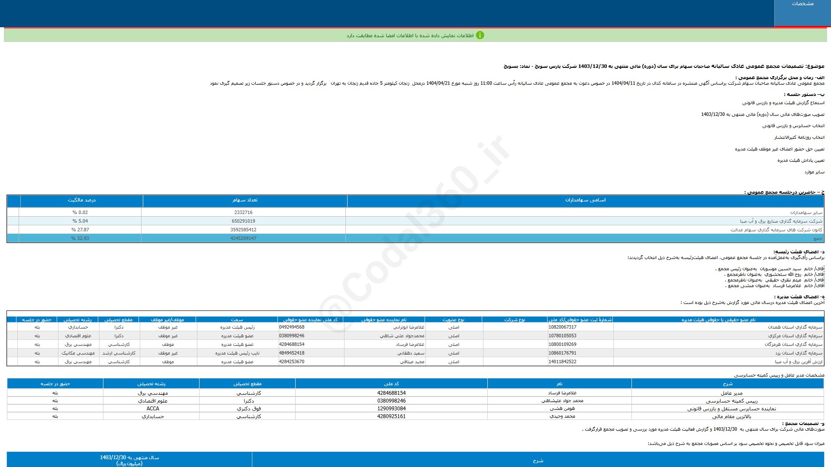The image size is (831, 467).
Task: Click the مهندسی مکانیک field of study
Action: (78, 353)
